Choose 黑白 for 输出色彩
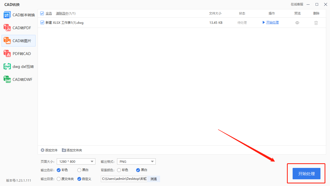This screenshot has width=330, height=186. (x=79, y=170)
